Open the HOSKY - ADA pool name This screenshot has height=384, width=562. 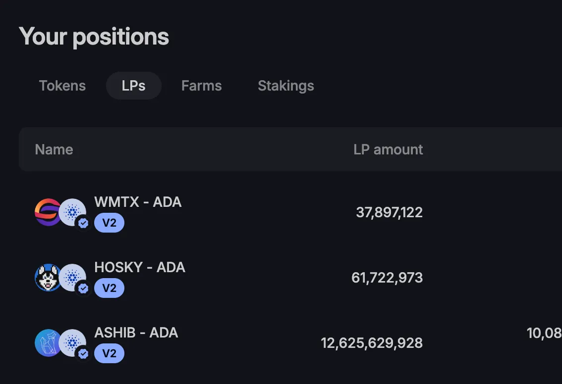coord(140,267)
